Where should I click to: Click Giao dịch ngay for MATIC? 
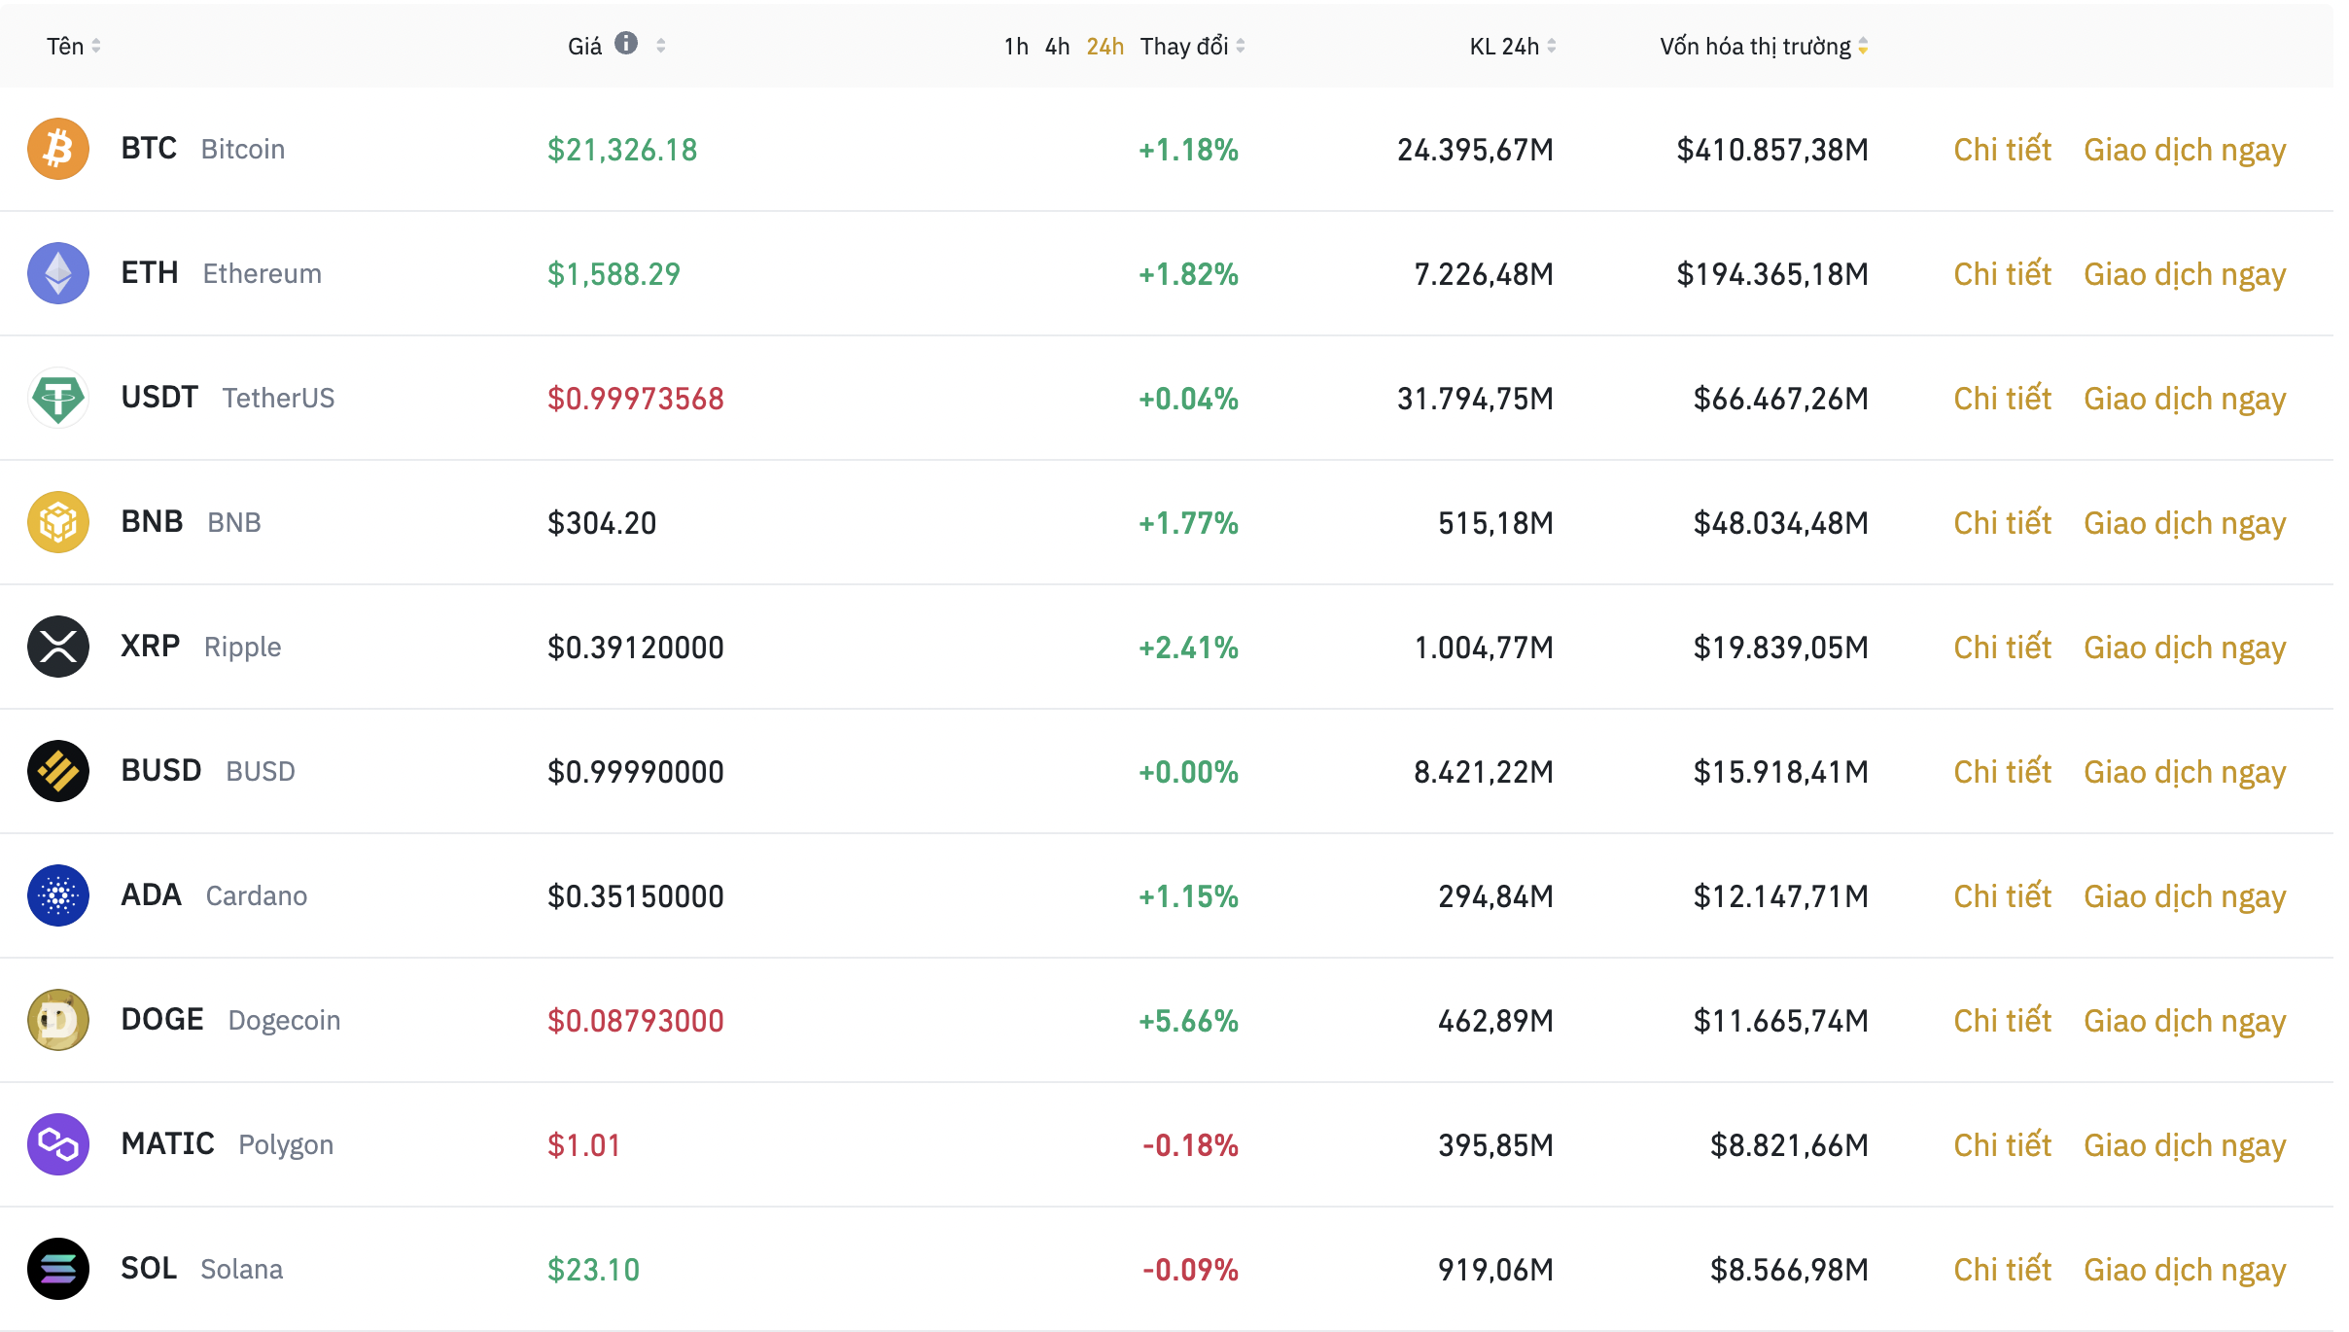2185,1147
